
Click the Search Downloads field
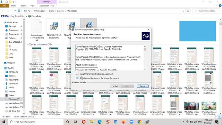point(206,11)
